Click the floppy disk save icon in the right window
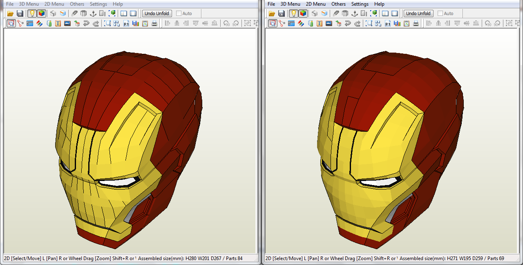The width and height of the screenshot is (523, 265). pos(282,13)
